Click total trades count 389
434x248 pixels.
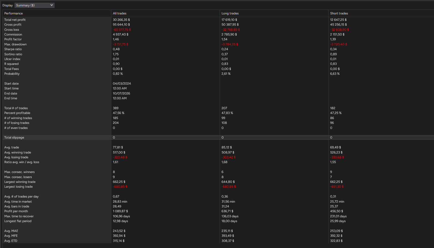coord(116,108)
